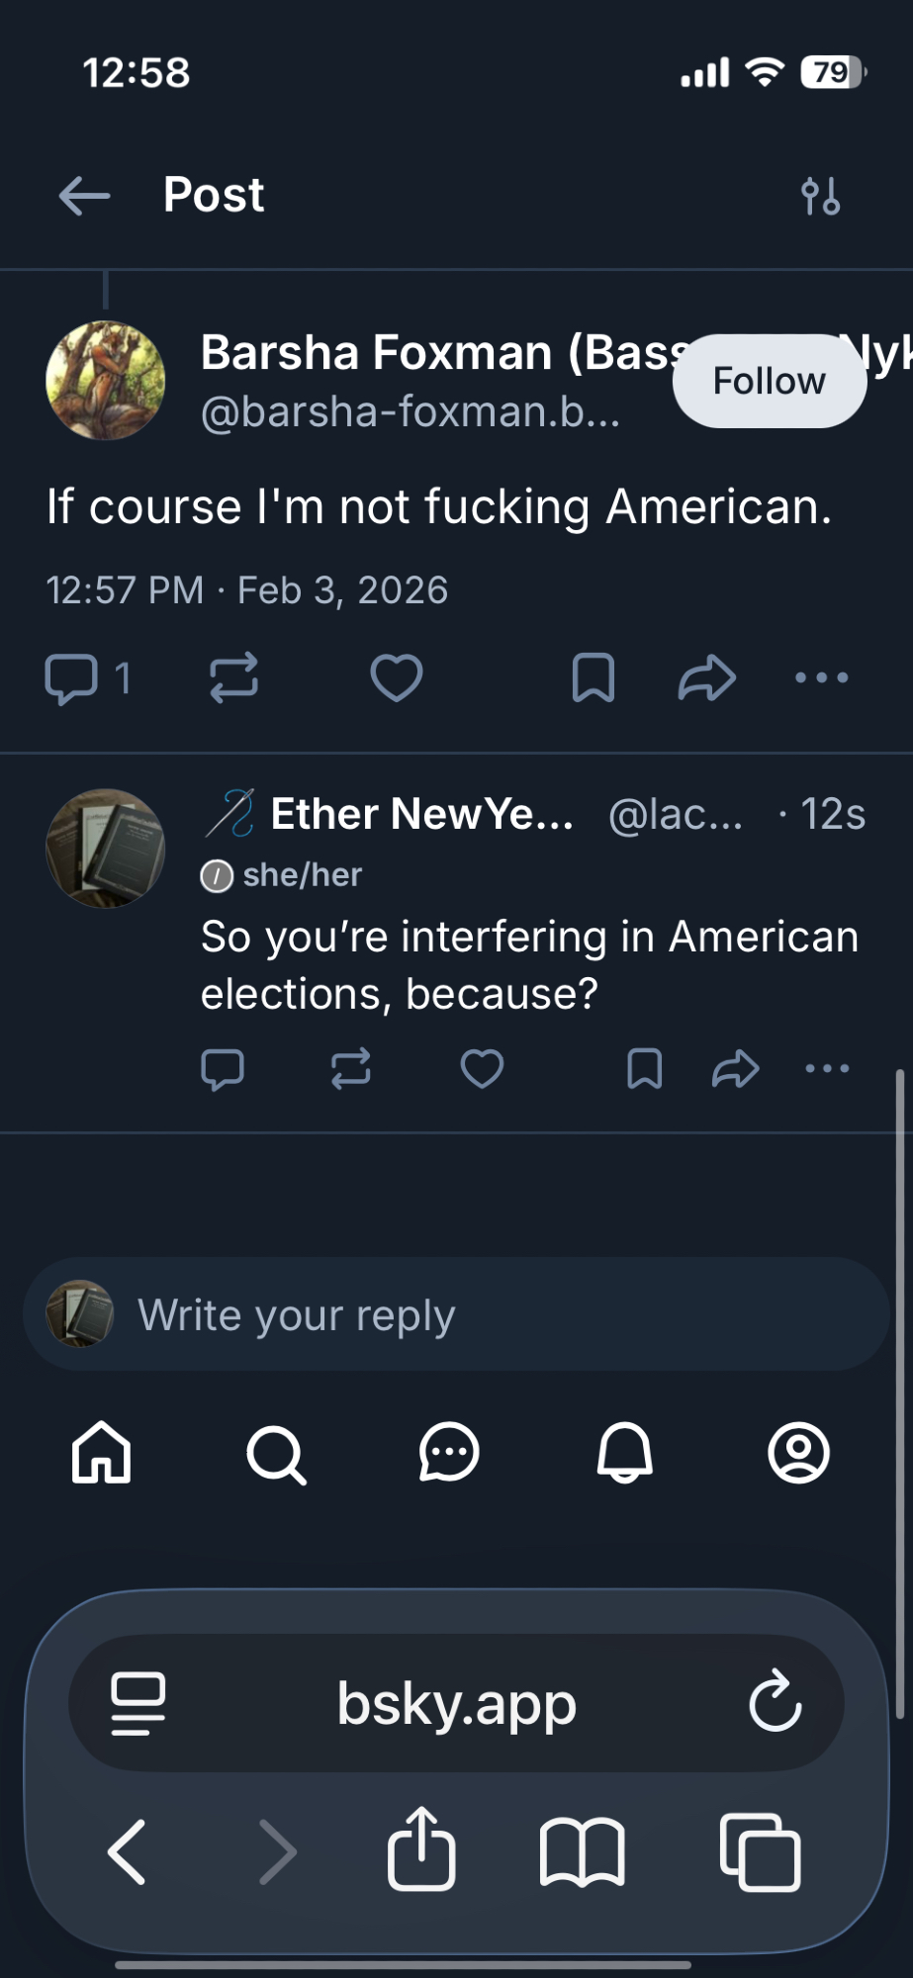913x1978 pixels.
Task: Reply to Barsha Foxman's main post
Action: [x=71, y=678]
